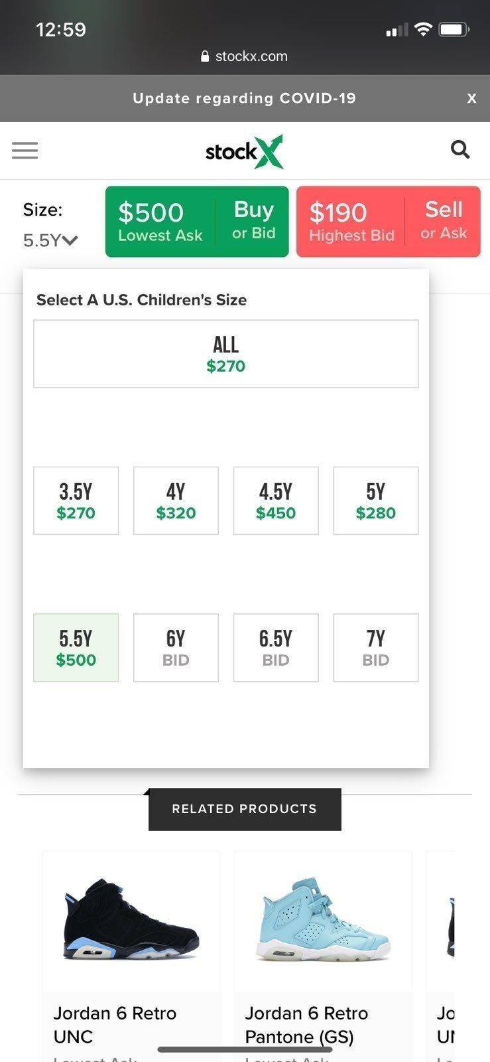Select the highlighted 5.5Y $500 size

pyautogui.click(x=76, y=648)
